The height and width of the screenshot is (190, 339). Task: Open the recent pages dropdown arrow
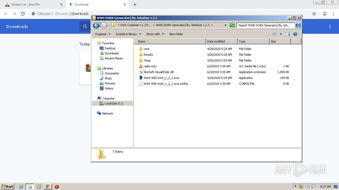[109, 26]
